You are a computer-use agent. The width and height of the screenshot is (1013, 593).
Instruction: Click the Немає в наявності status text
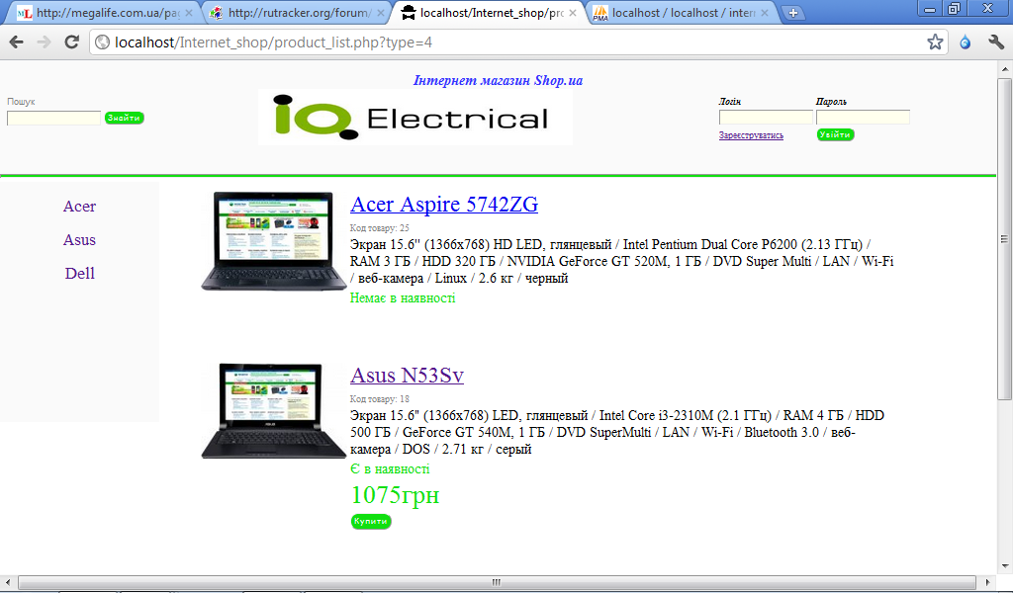[403, 298]
